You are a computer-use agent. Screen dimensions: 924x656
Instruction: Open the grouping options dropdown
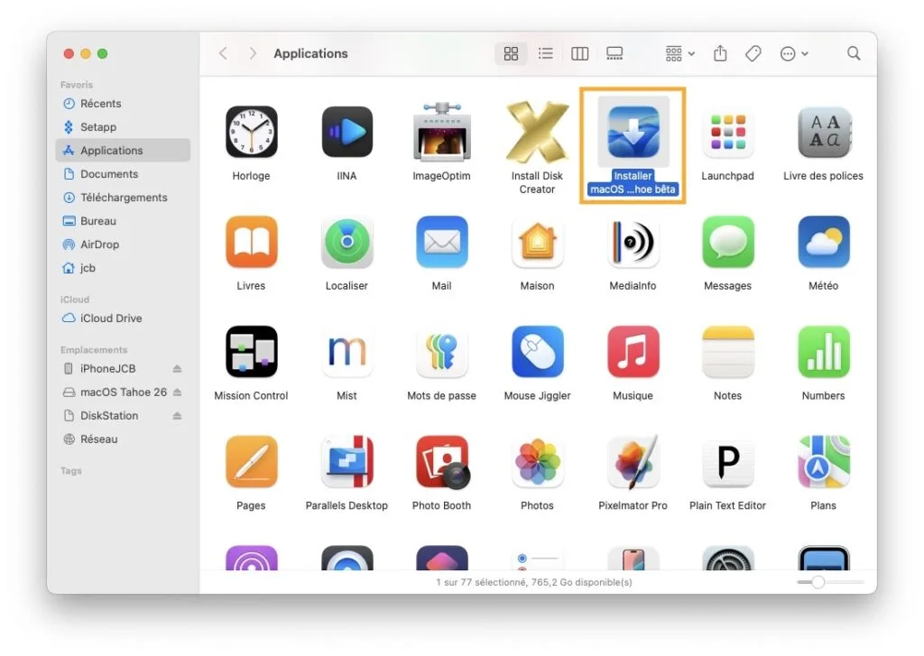point(678,53)
